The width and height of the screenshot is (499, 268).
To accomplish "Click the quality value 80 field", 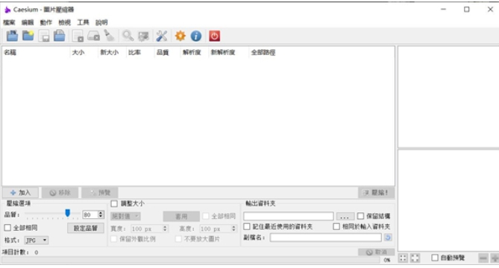I will coord(90,214).
